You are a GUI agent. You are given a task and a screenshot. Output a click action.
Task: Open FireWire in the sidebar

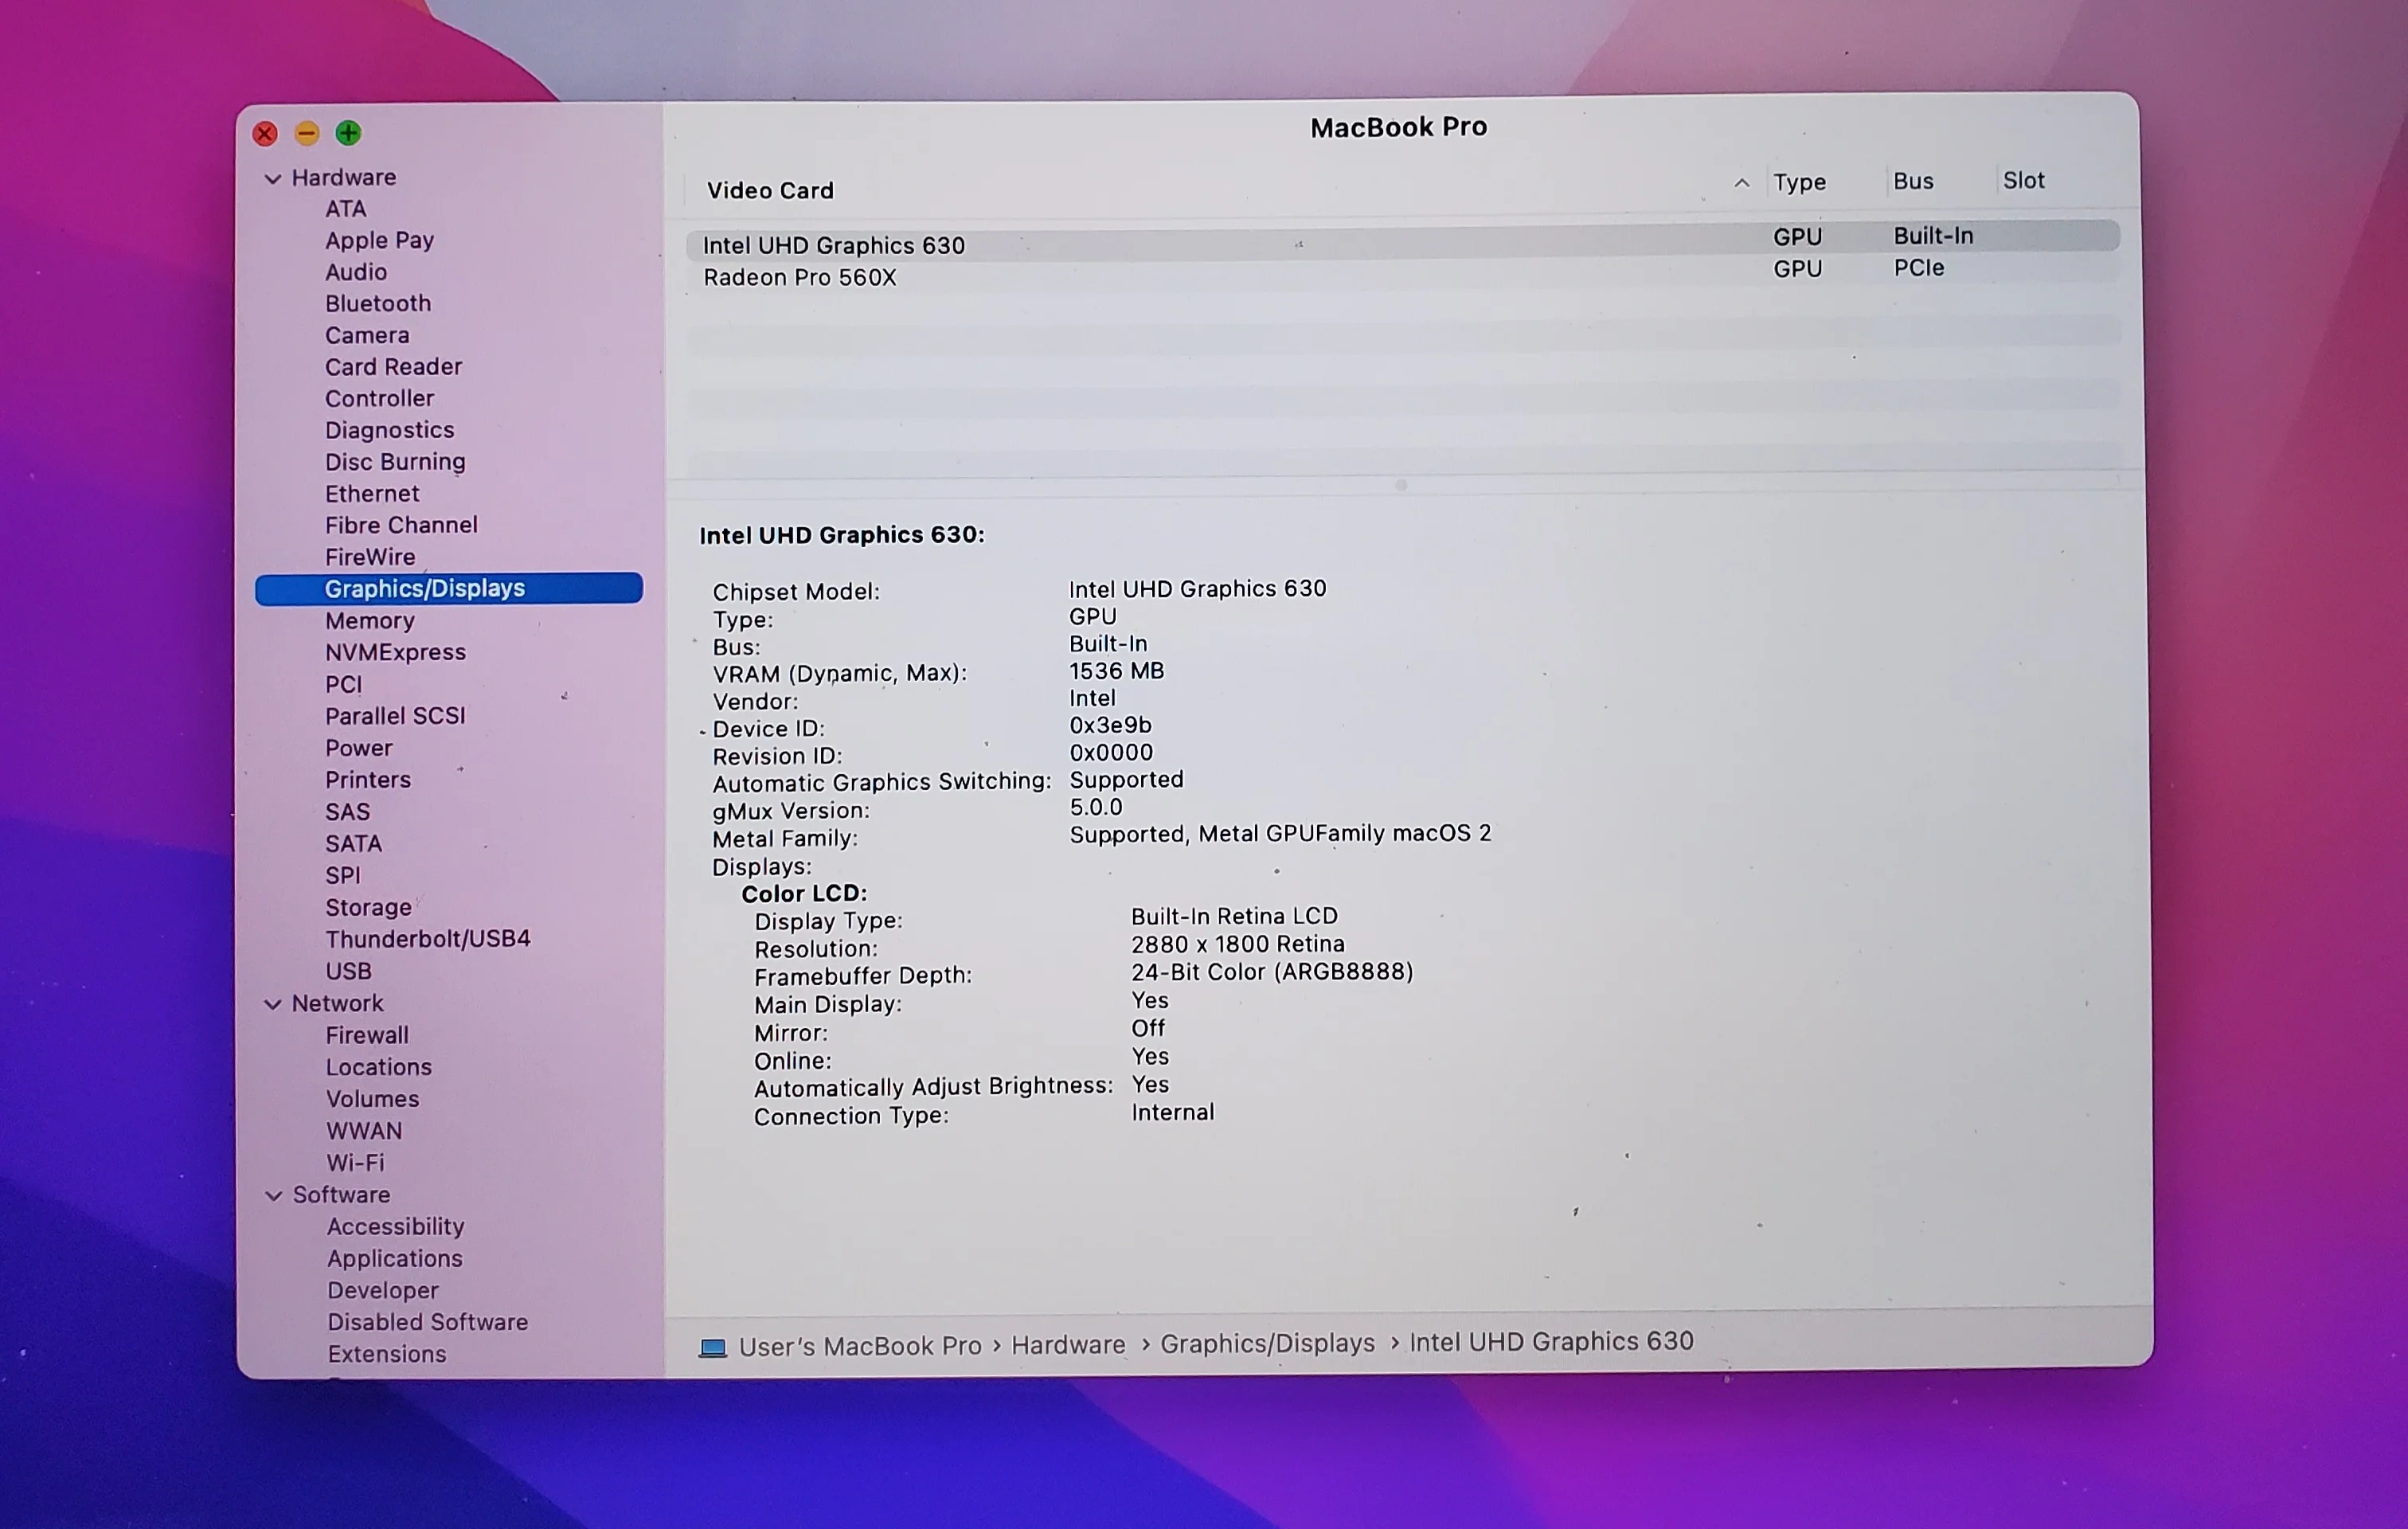pos(370,558)
